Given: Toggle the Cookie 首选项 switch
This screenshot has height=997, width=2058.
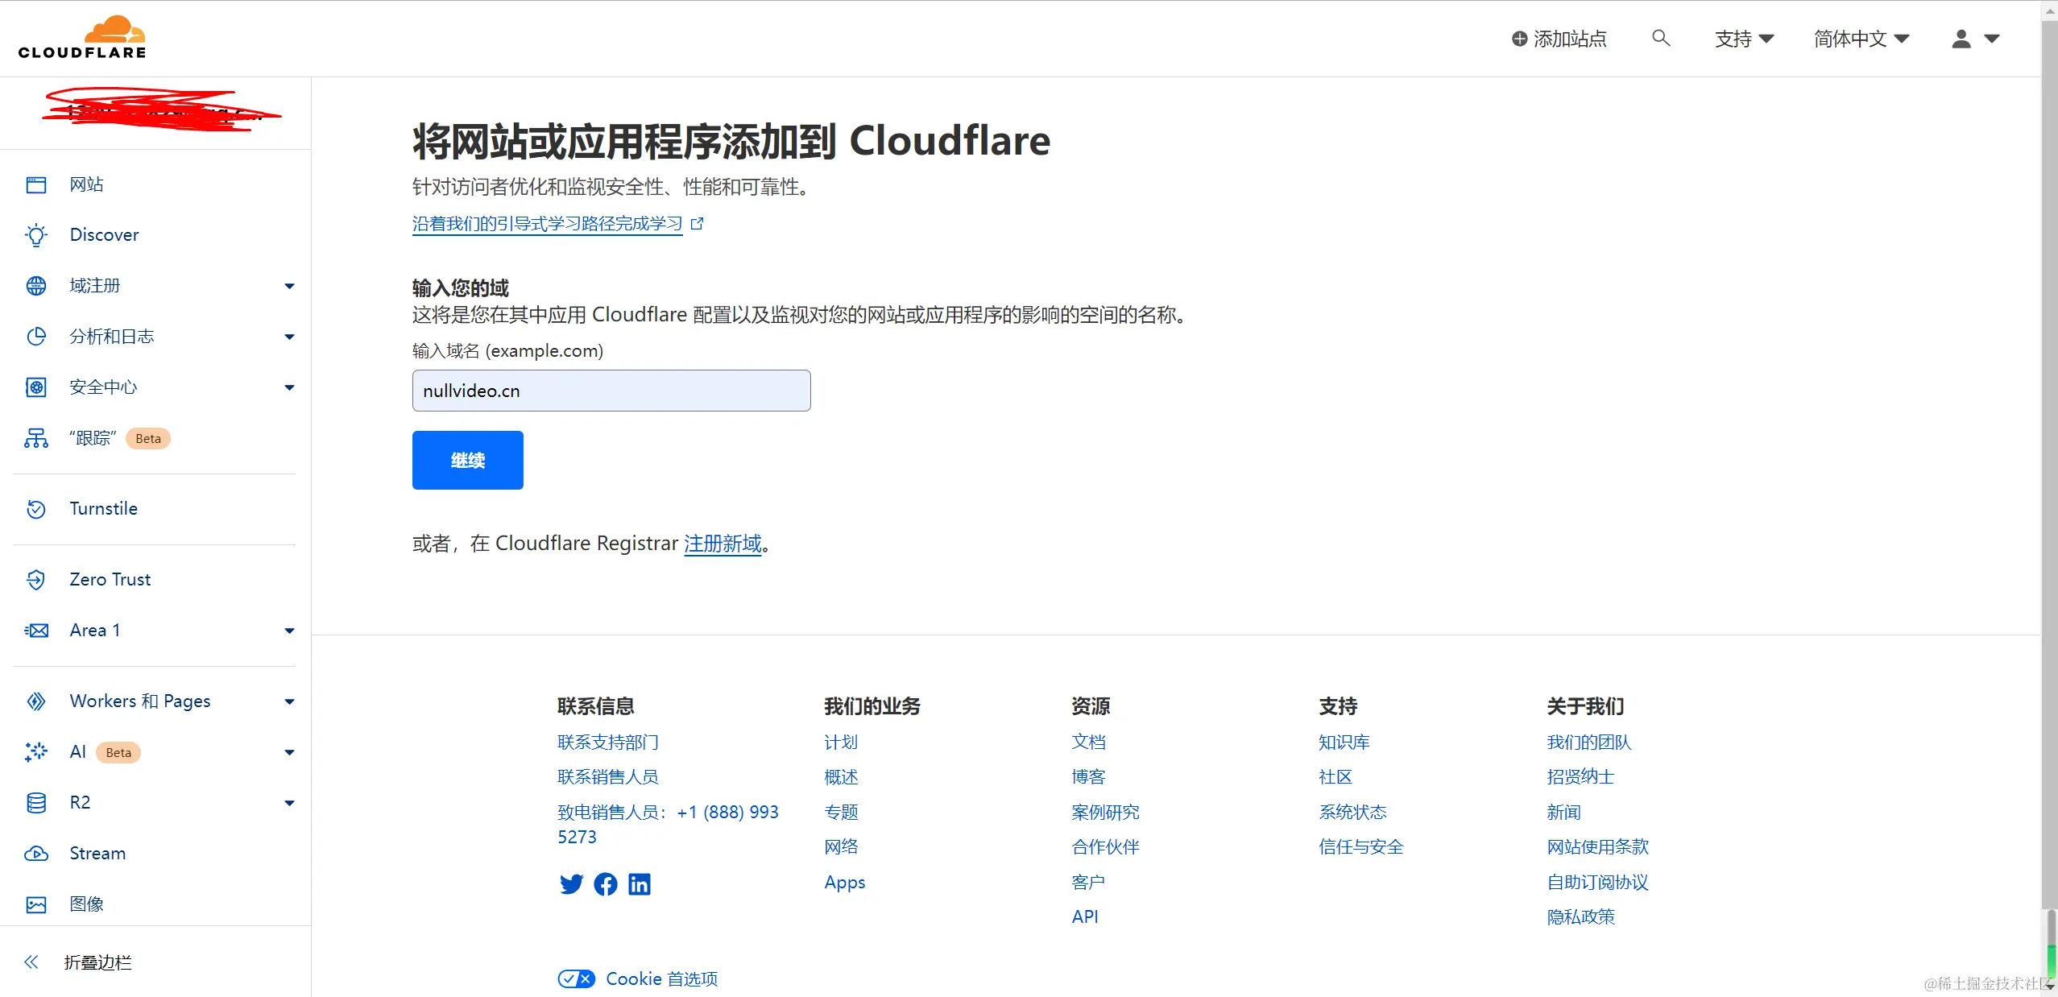Looking at the screenshot, I should [x=575, y=978].
